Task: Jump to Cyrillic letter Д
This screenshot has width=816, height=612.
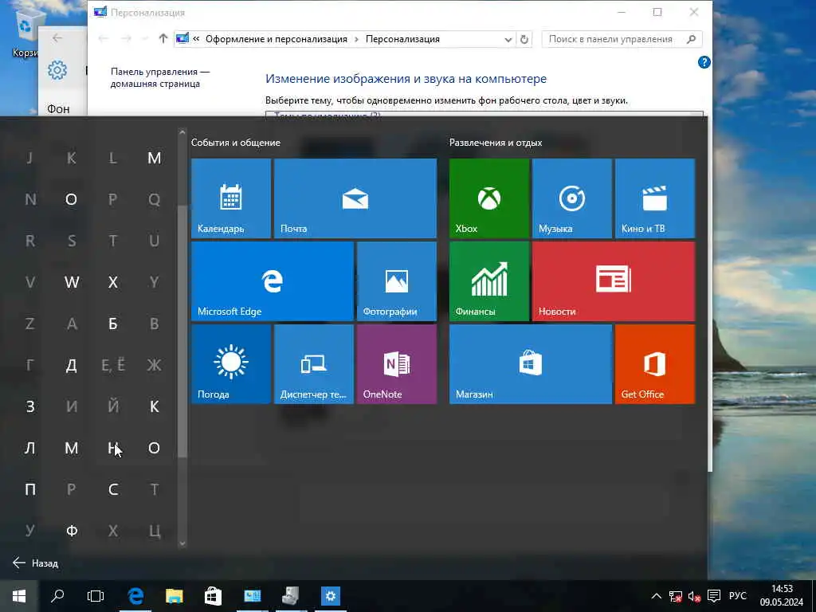Action: [72, 365]
